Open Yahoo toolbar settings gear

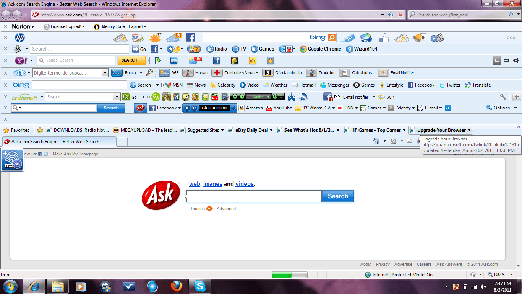516,60
